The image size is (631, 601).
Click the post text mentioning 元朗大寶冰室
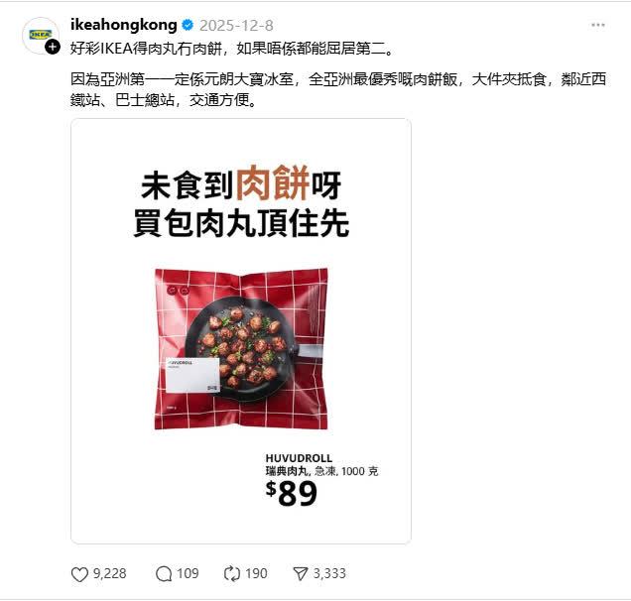(x=338, y=89)
